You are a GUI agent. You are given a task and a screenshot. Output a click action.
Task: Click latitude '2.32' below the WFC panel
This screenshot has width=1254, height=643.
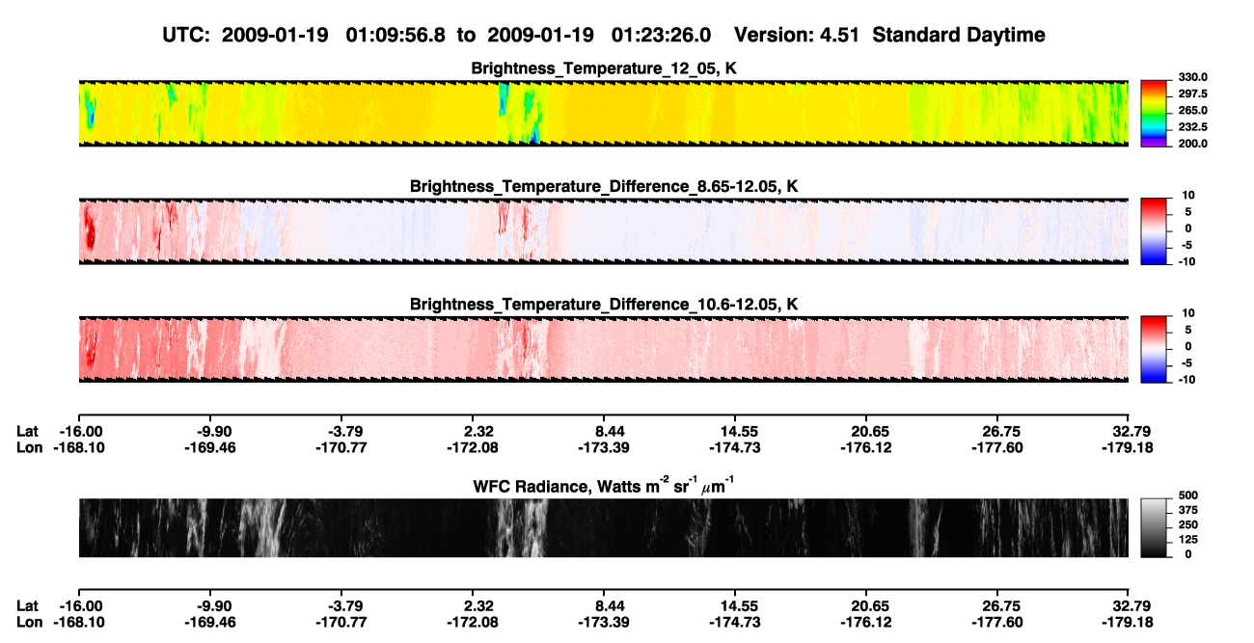(x=479, y=606)
